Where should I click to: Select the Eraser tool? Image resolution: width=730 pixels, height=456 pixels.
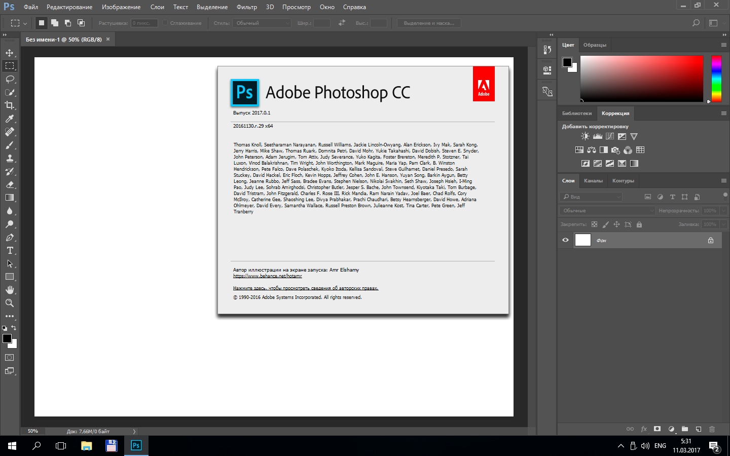(10, 184)
